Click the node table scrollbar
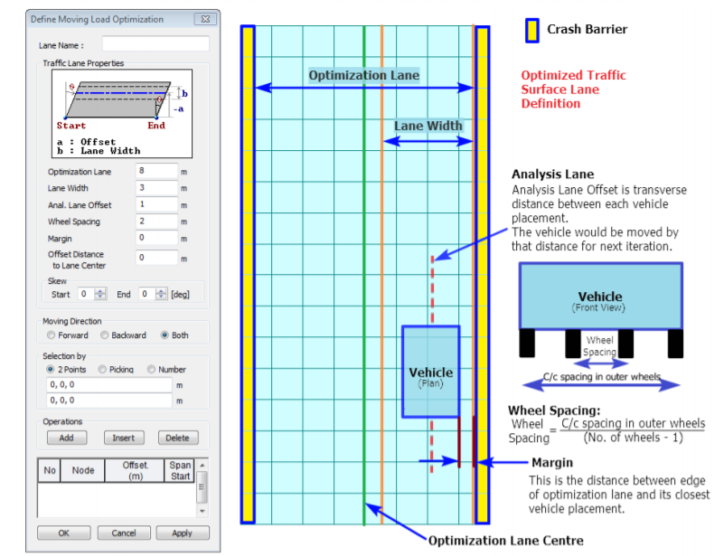This screenshot has width=724, height=556. pos(202,486)
